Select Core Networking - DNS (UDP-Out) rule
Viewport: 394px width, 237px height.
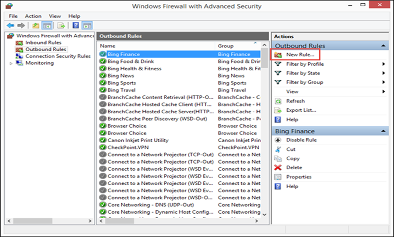(x=151, y=205)
